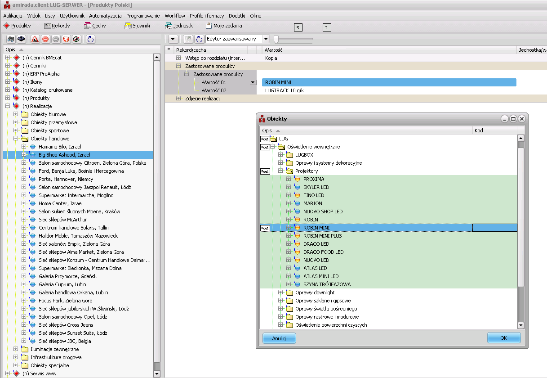
Task: Open Moje zadania toolbar section
Action: click(x=224, y=26)
